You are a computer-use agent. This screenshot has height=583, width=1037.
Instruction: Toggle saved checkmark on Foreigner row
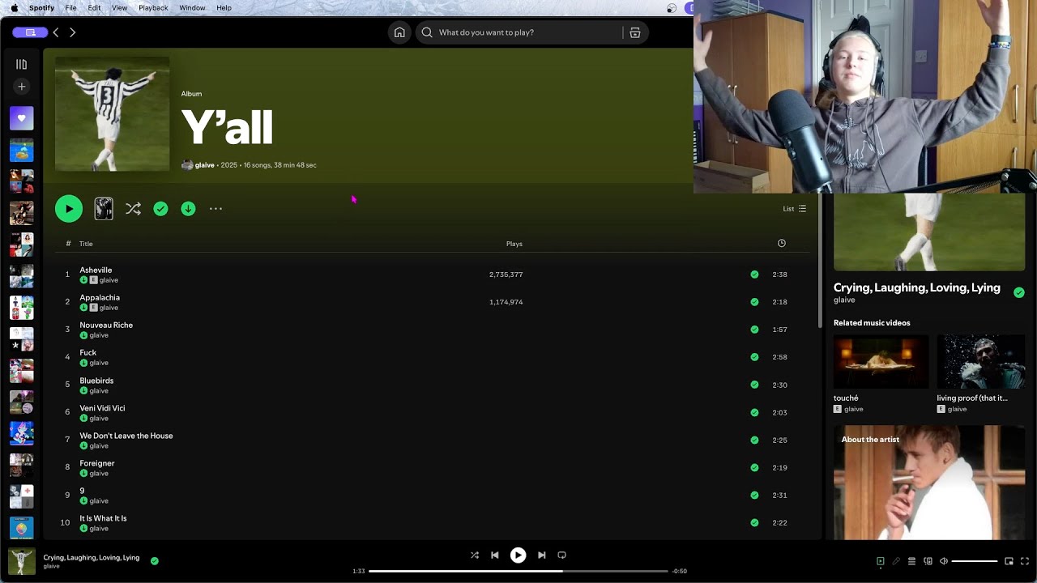pos(755,467)
